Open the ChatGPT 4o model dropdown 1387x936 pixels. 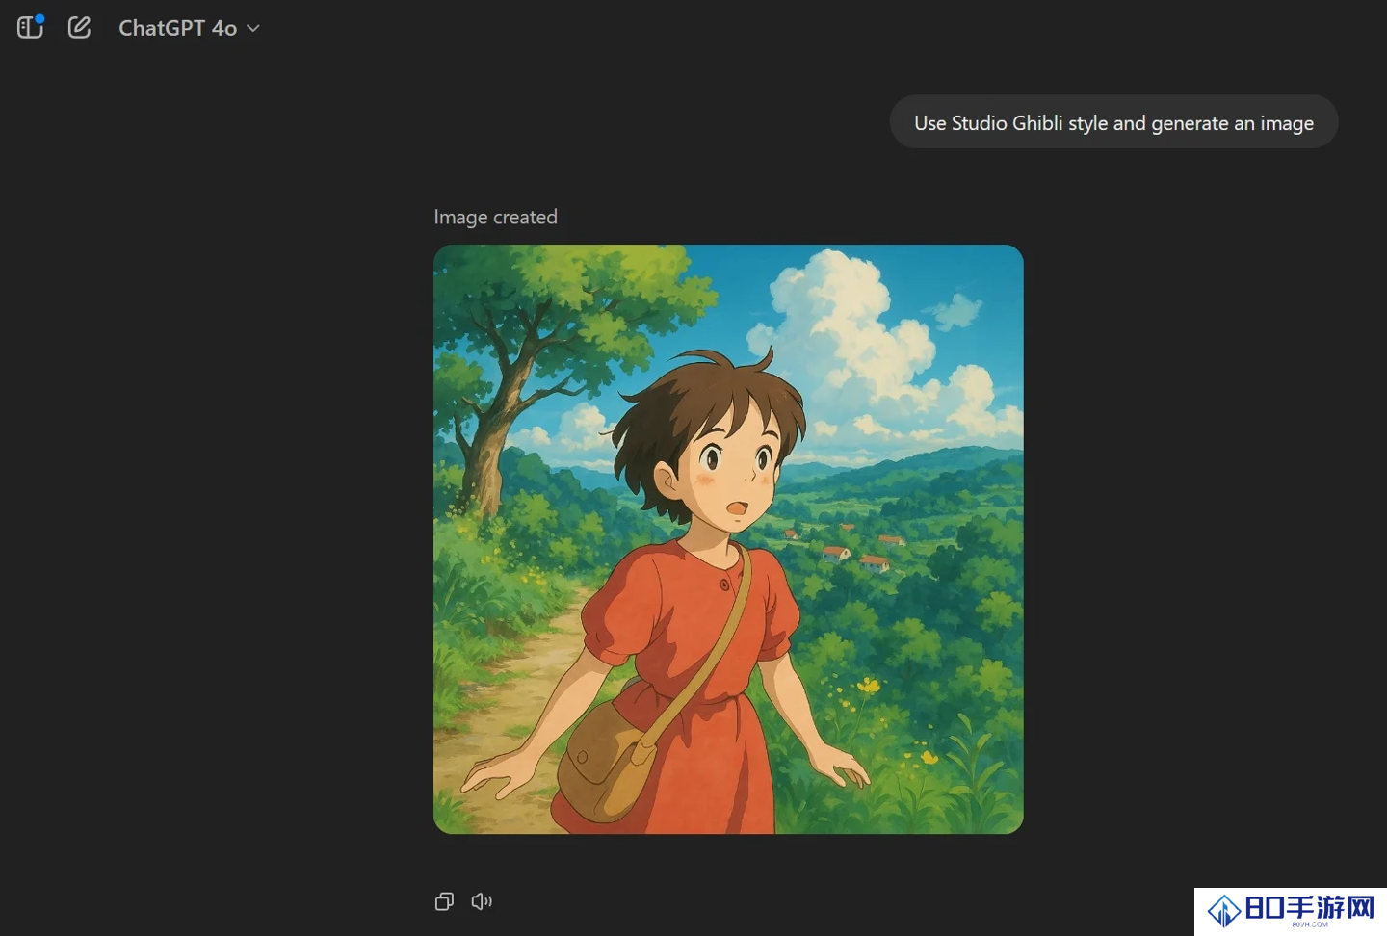(189, 28)
